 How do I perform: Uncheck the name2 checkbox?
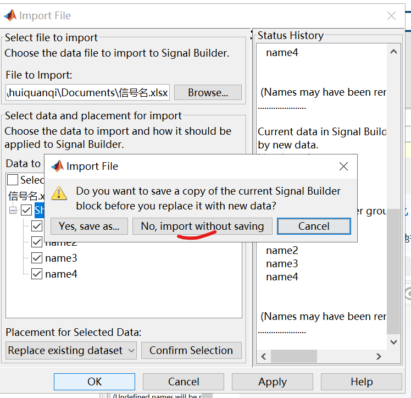37,242
